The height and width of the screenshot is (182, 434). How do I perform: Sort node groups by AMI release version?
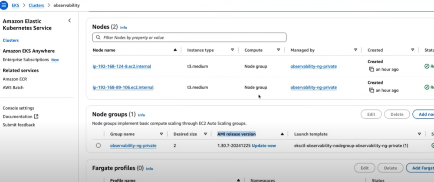coord(282,134)
